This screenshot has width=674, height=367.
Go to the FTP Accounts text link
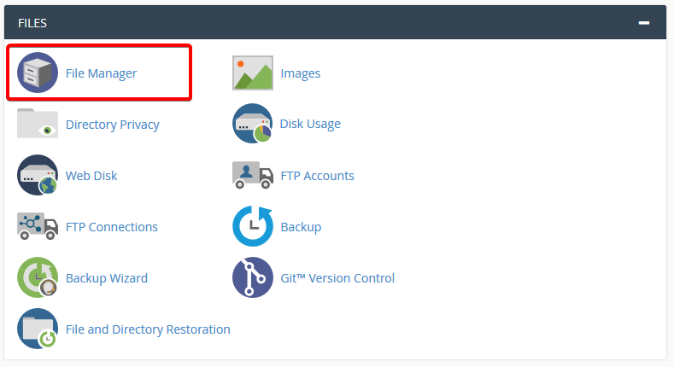coord(317,176)
